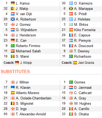The height and width of the screenshot is (118, 102).
Task: Click the Argentina flag beside R. Pereyra
Action: (x=71, y=40)
